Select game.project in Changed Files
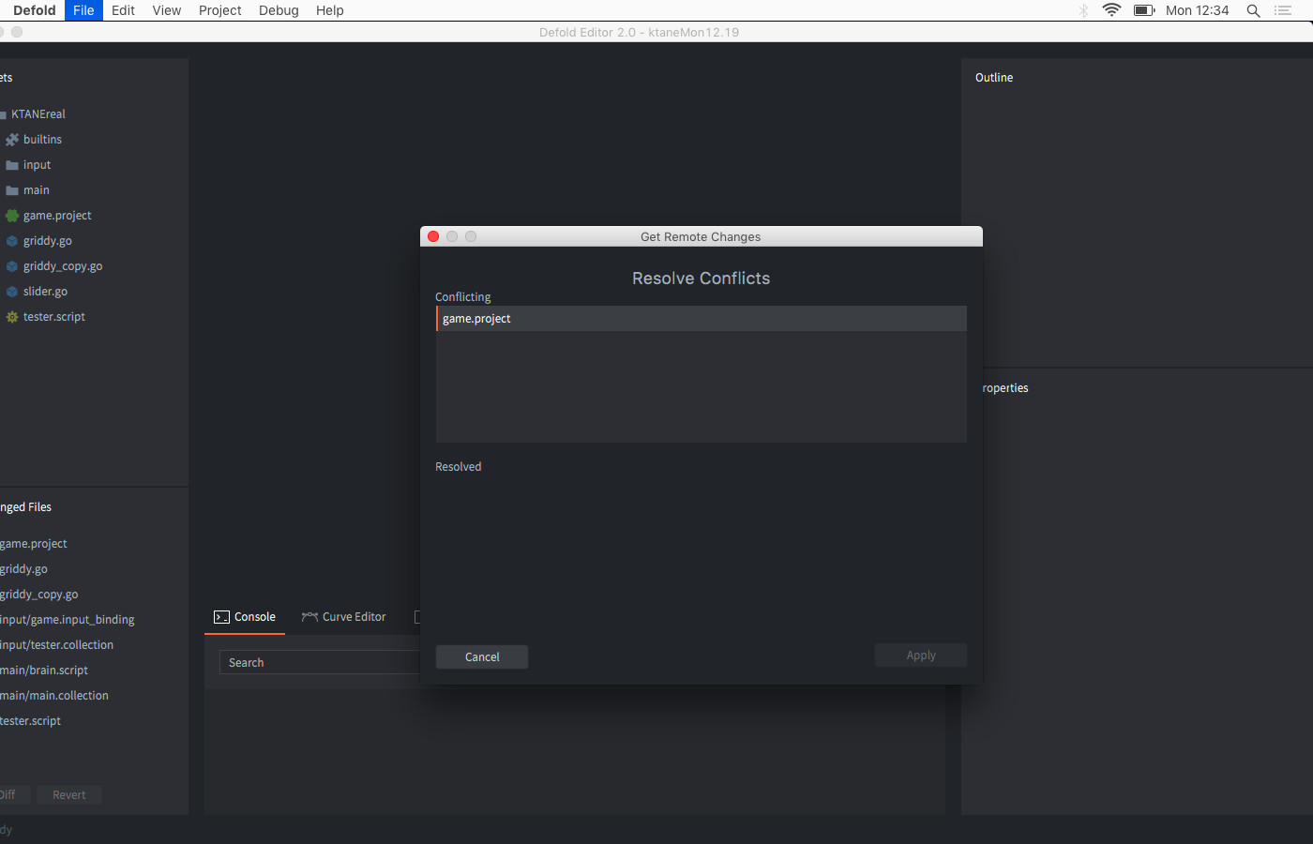The image size is (1313, 844). pyautogui.click(x=34, y=544)
